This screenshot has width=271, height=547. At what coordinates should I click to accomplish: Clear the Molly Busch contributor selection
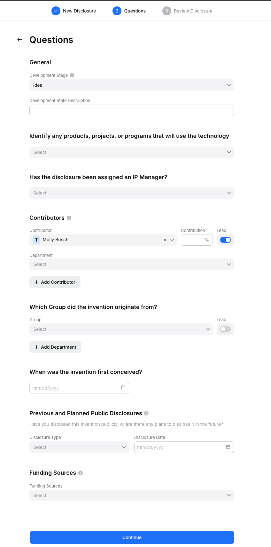click(x=165, y=240)
